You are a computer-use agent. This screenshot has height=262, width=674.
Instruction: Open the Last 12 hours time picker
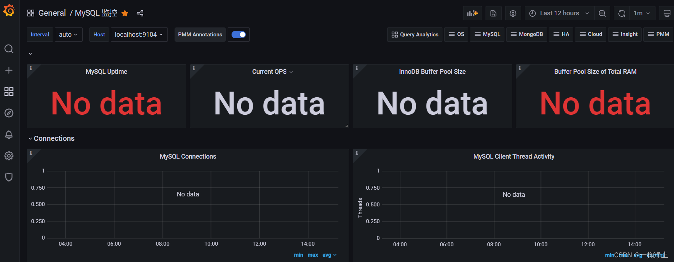(x=560, y=13)
